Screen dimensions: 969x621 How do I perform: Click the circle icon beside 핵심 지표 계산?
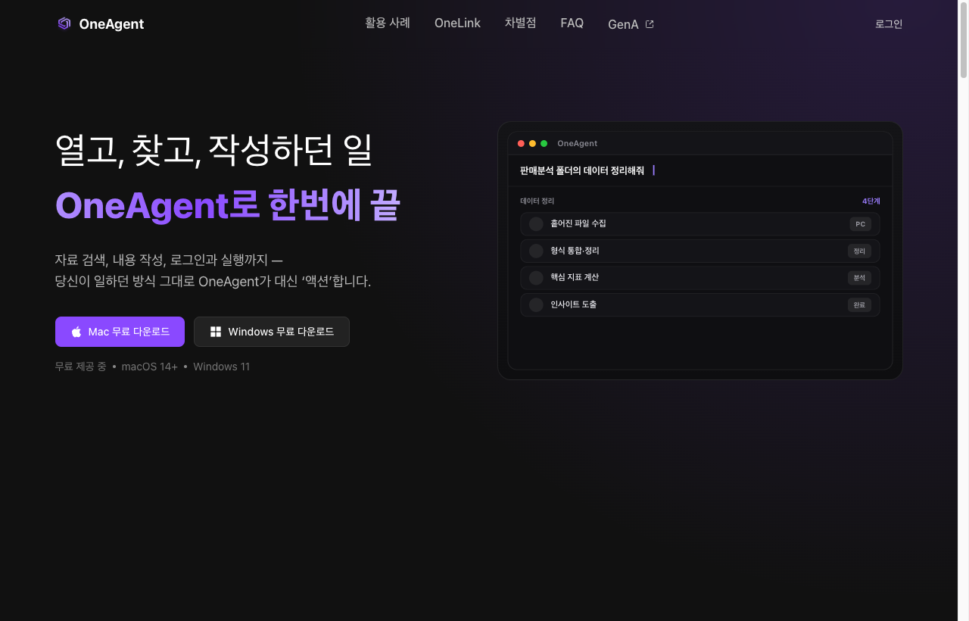(536, 278)
